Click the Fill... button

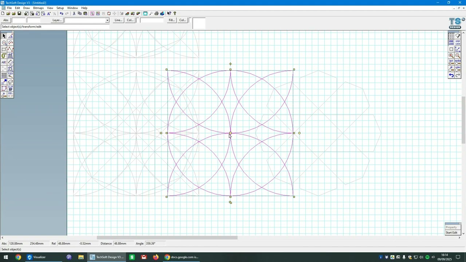(172, 20)
